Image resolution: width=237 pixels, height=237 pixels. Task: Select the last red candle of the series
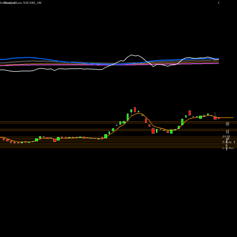pyautogui.click(x=219, y=118)
